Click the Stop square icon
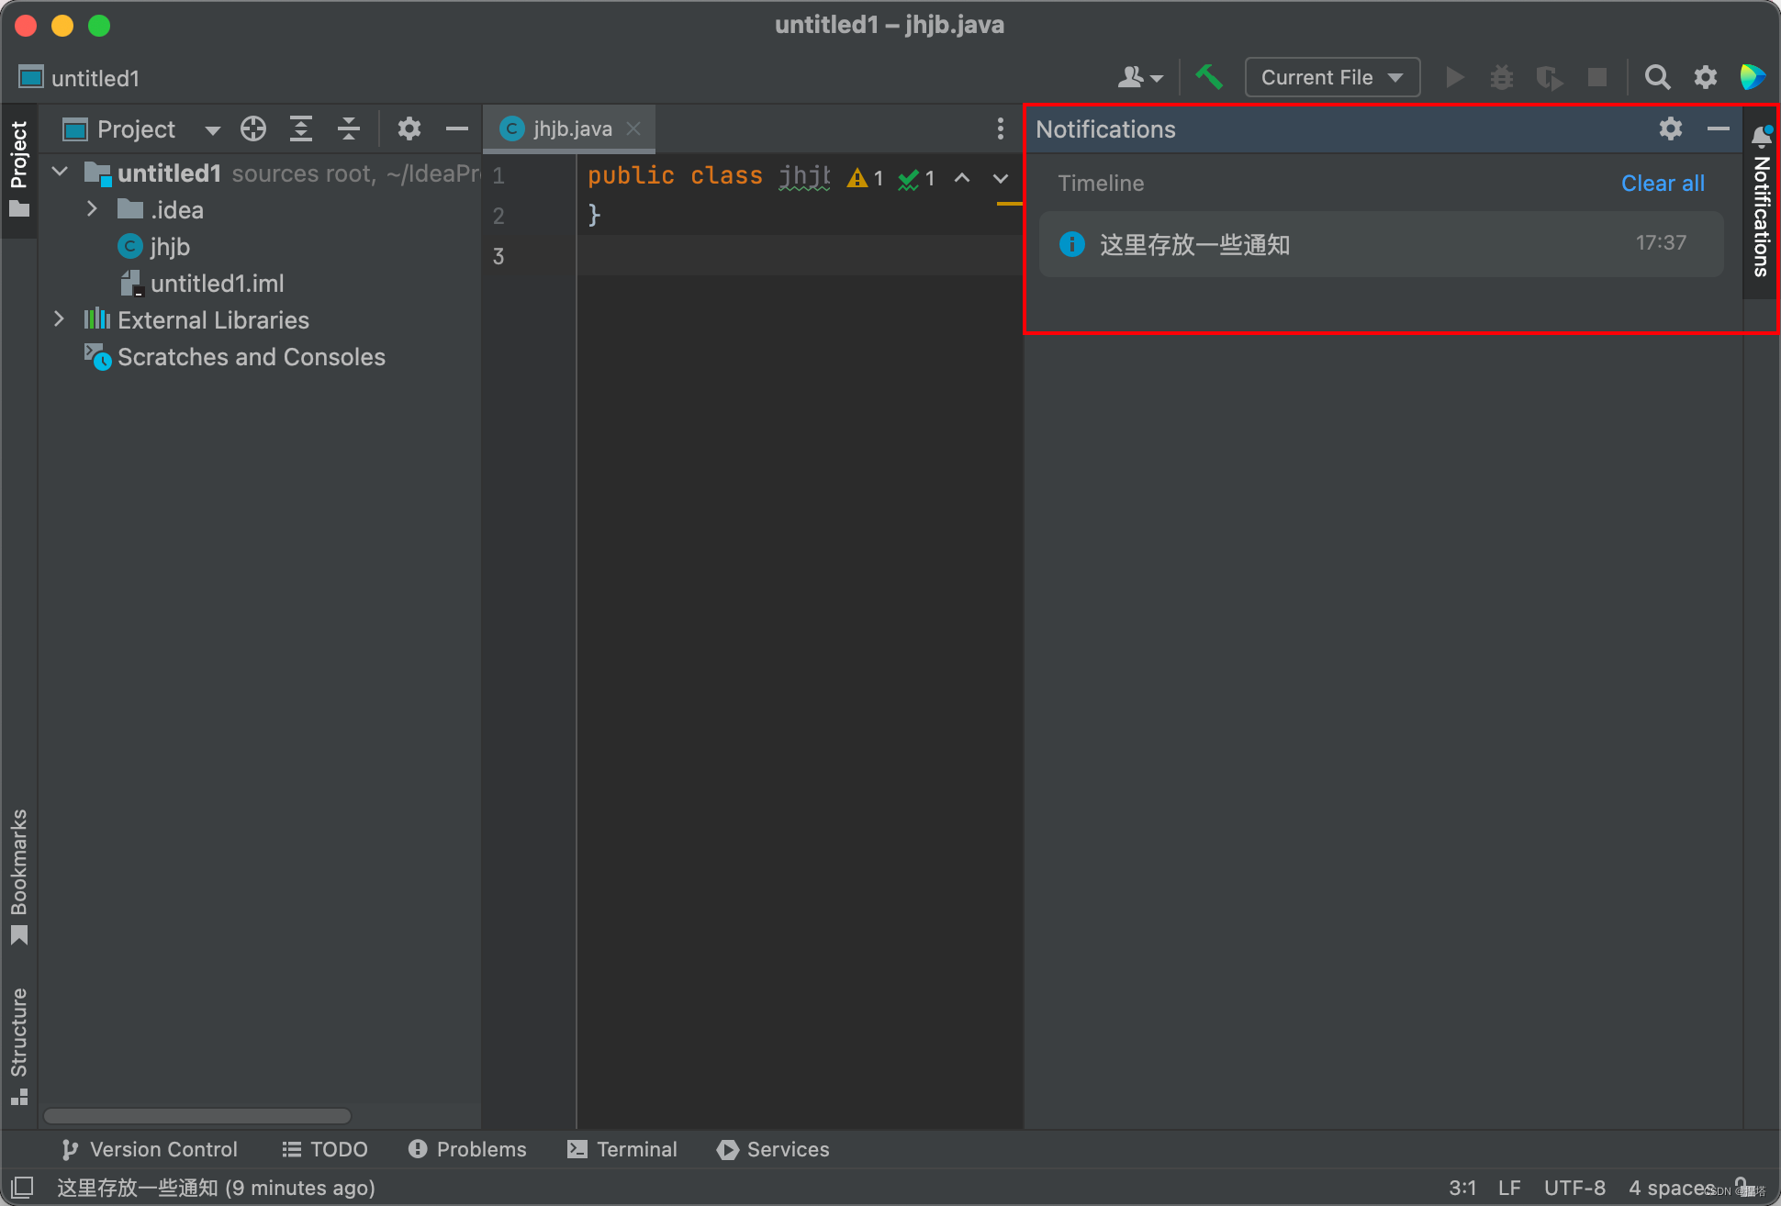Viewport: 1781px width, 1206px height. [1597, 77]
